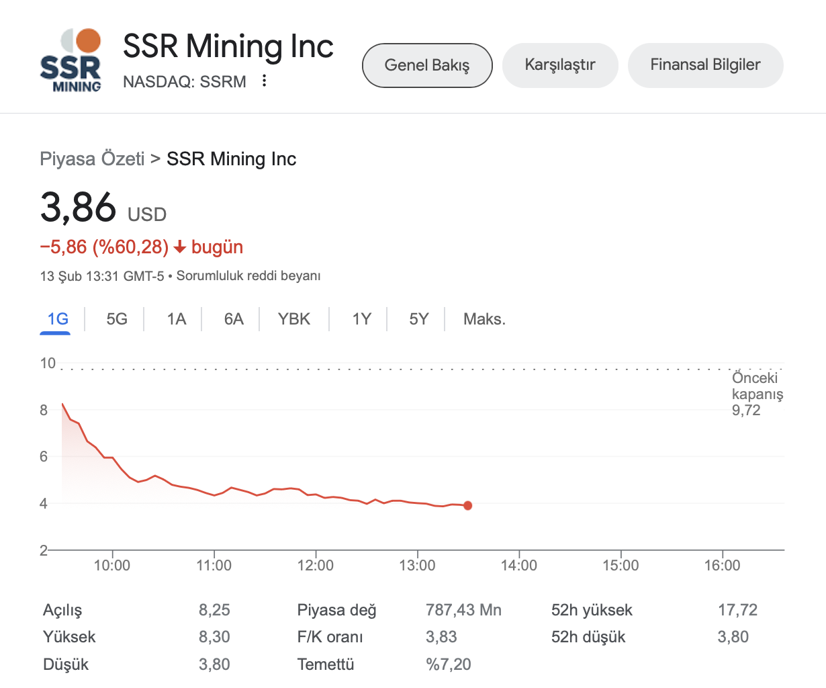Click the SSR Mining Inc title
Screen dimensions: 826x688
(x=228, y=46)
